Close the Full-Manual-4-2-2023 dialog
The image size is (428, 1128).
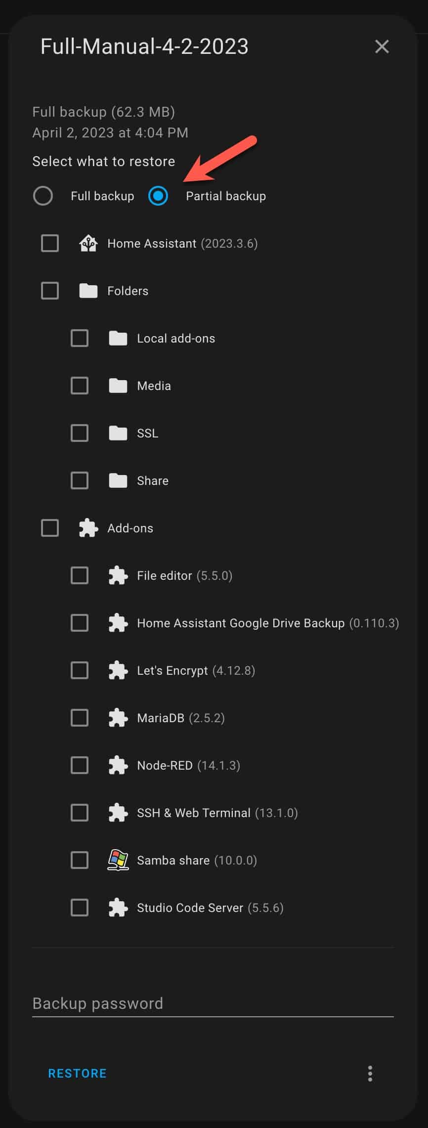coord(382,46)
